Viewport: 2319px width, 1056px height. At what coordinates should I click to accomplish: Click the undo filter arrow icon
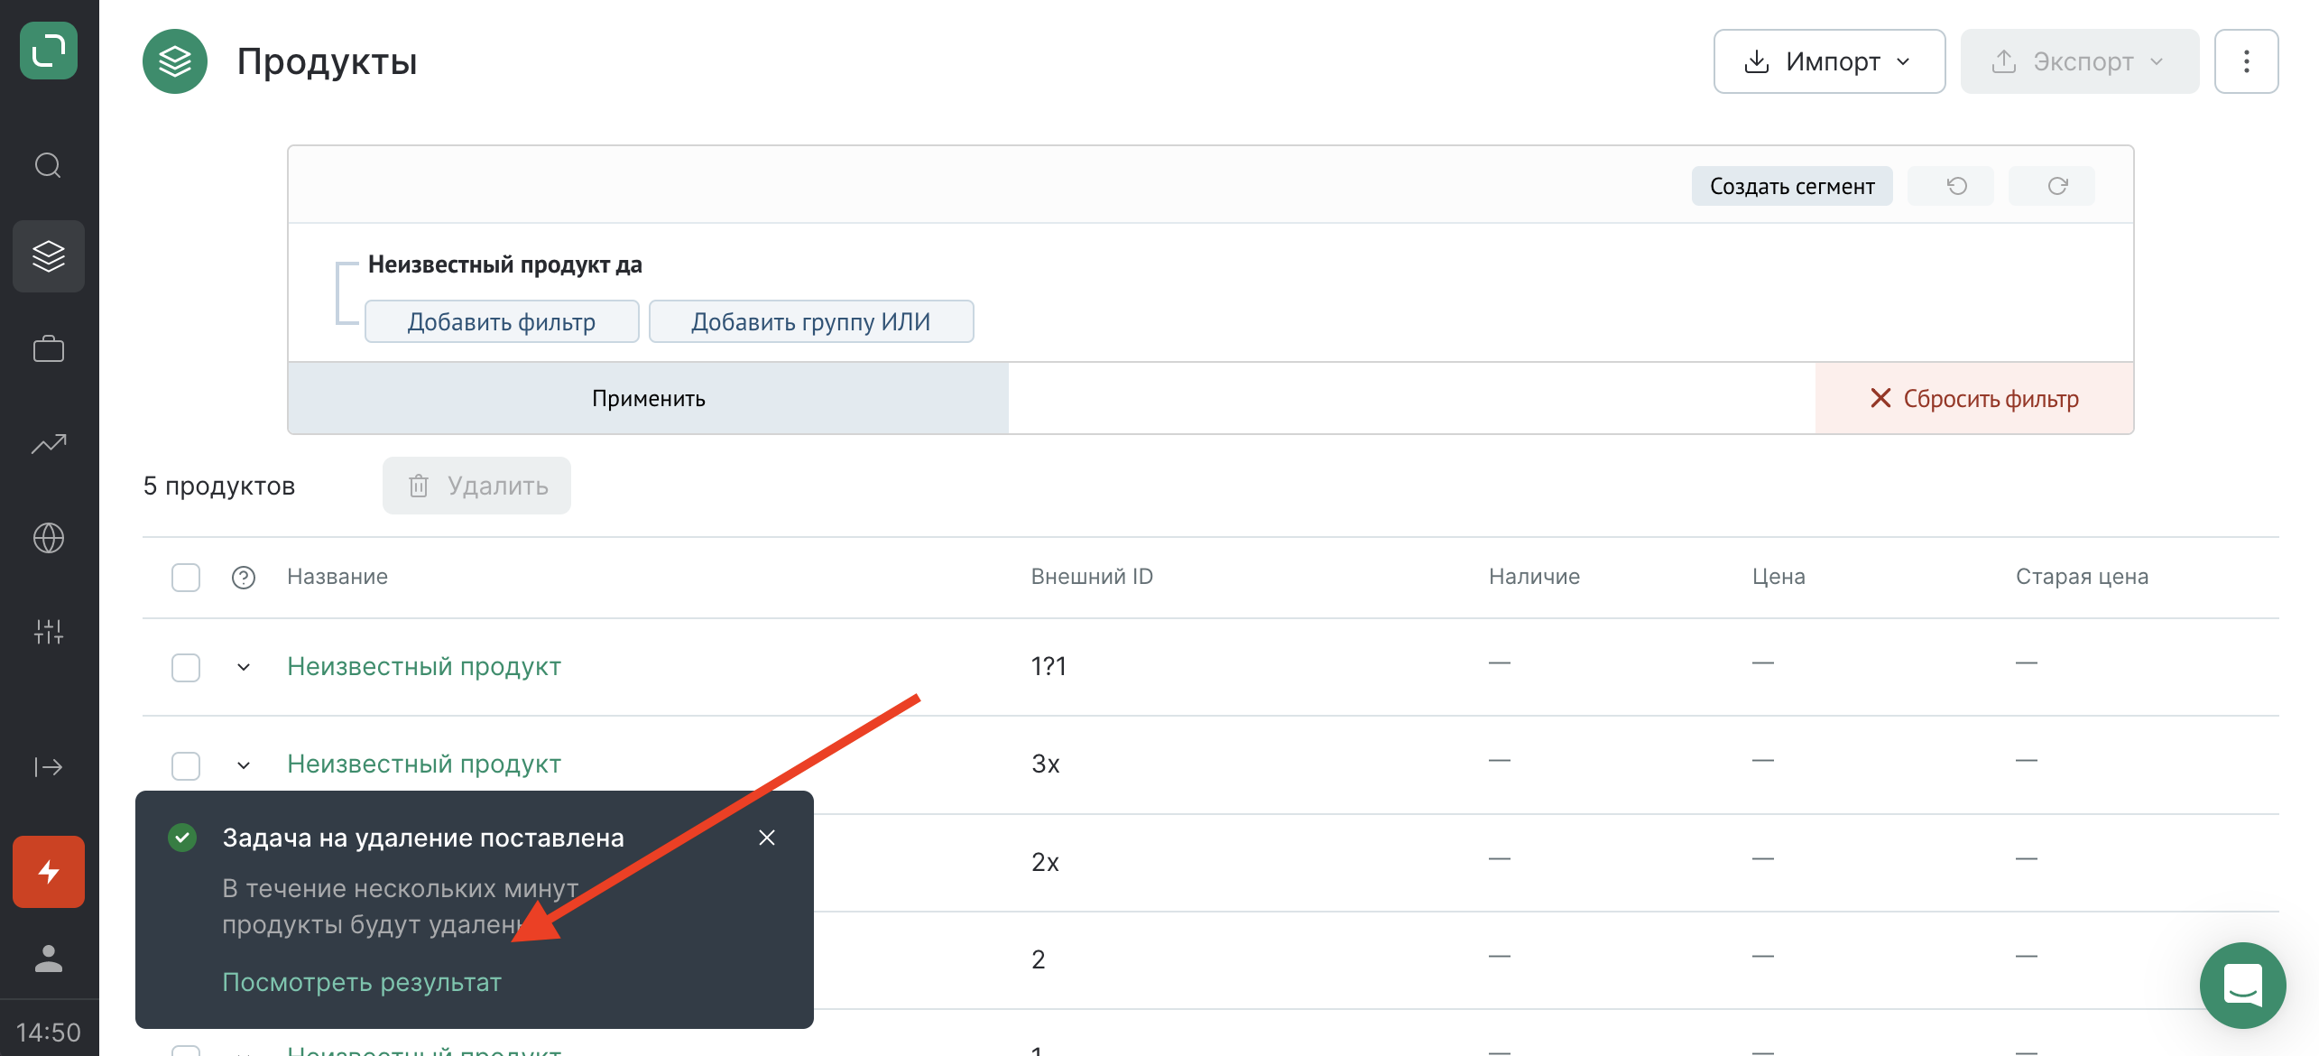[x=1951, y=186]
